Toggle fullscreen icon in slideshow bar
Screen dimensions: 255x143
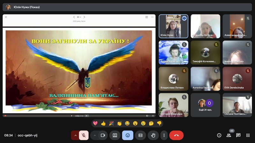tap(153, 116)
